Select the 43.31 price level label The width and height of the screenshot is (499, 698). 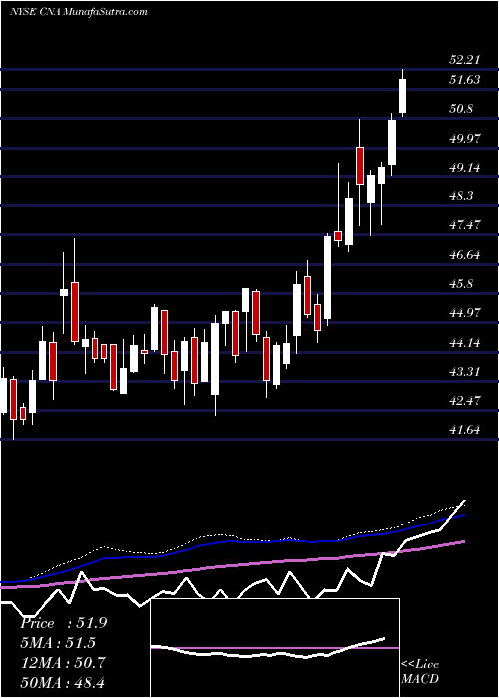point(465,372)
